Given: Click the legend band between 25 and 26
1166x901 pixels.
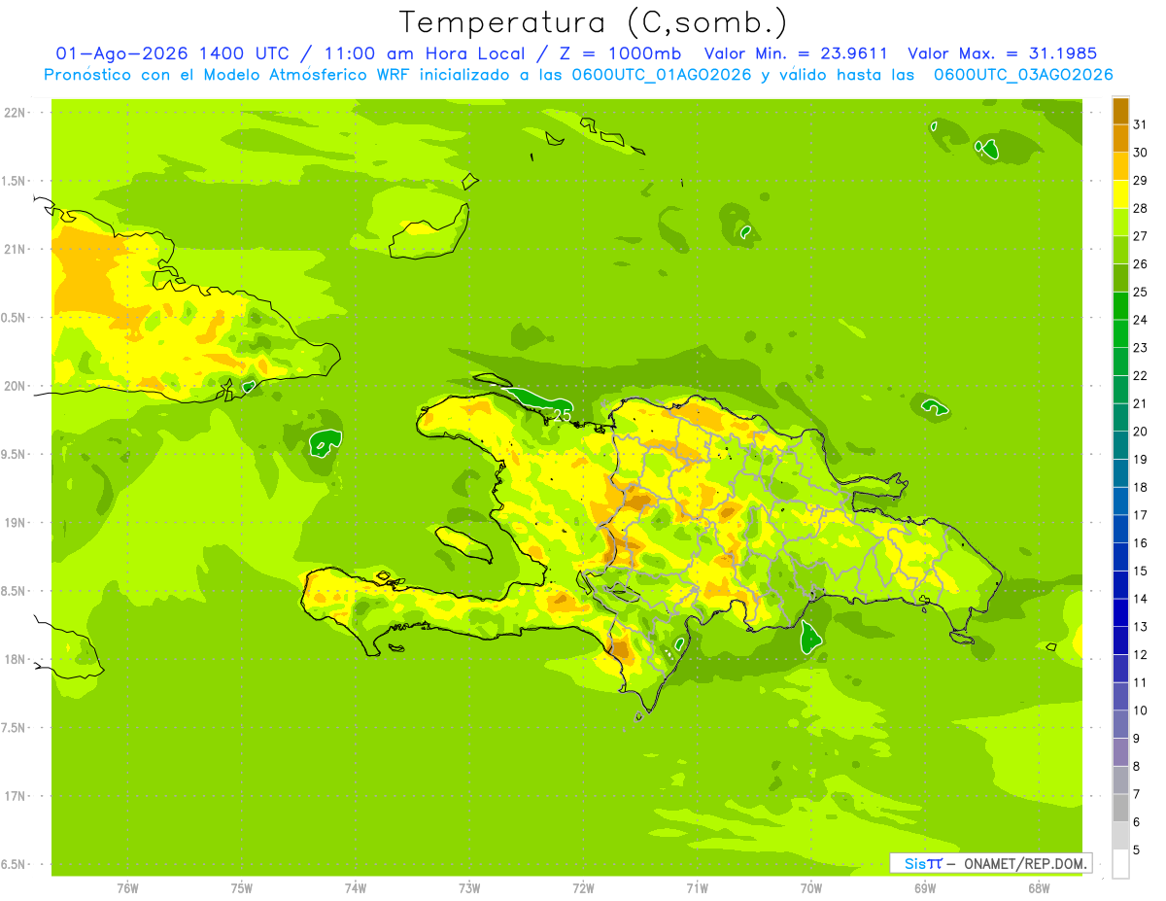Looking at the screenshot, I should click(1120, 278).
